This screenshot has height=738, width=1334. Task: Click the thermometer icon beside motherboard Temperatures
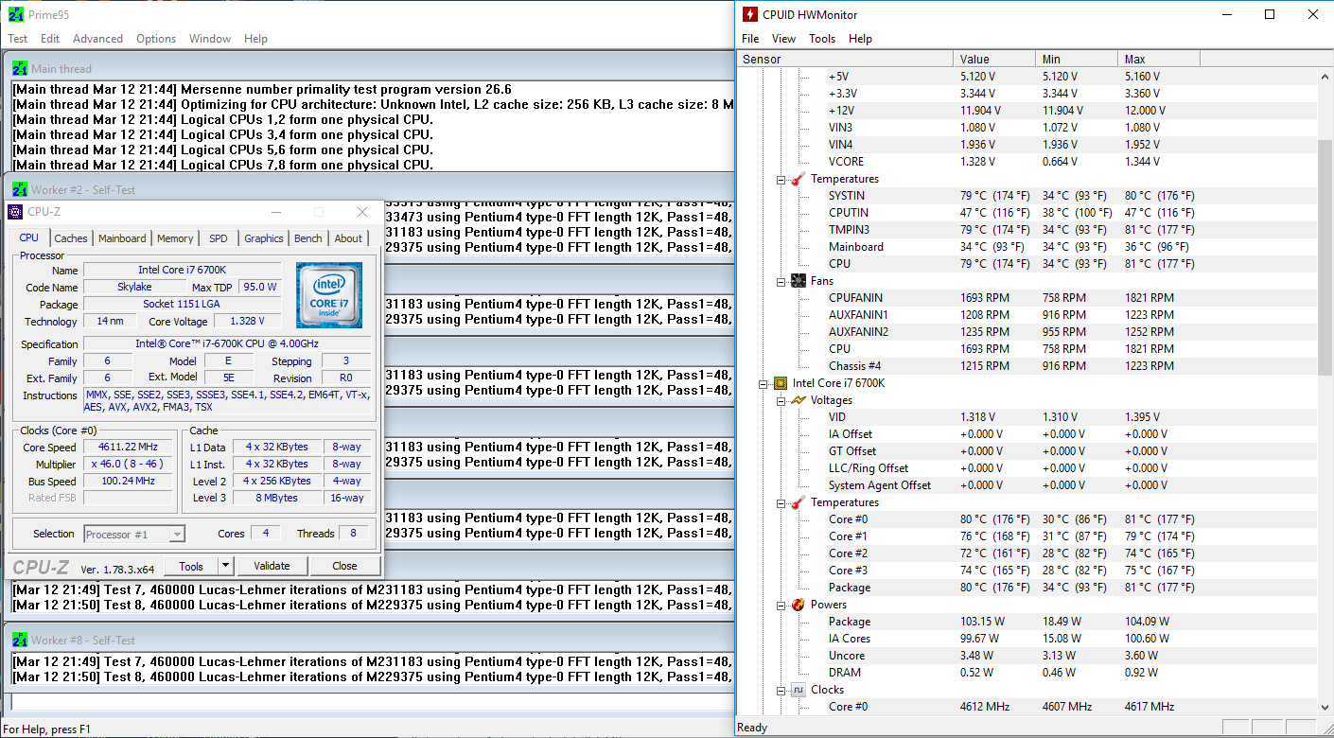point(799,179)
